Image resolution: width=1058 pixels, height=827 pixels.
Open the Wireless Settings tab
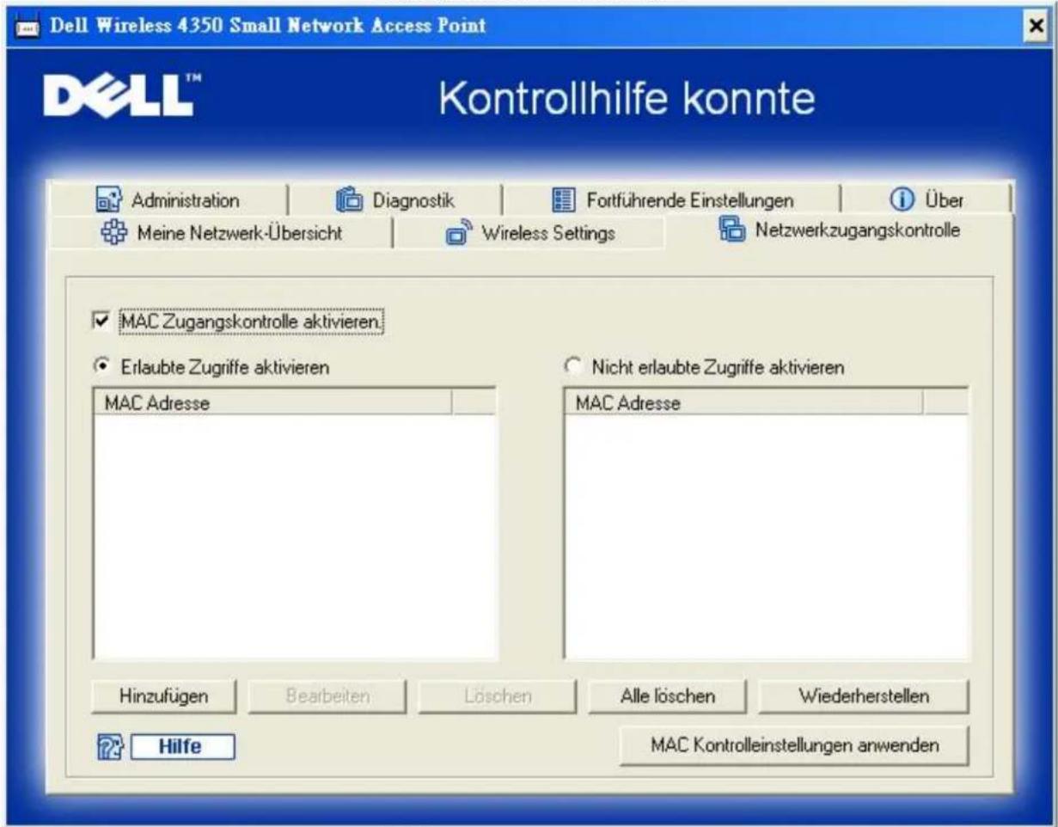(529, 234)
